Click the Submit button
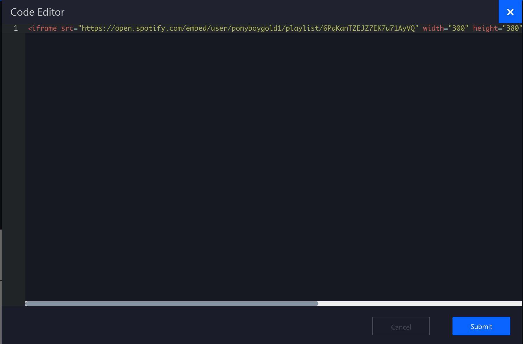The image size is (523, 344). (481, 326)
